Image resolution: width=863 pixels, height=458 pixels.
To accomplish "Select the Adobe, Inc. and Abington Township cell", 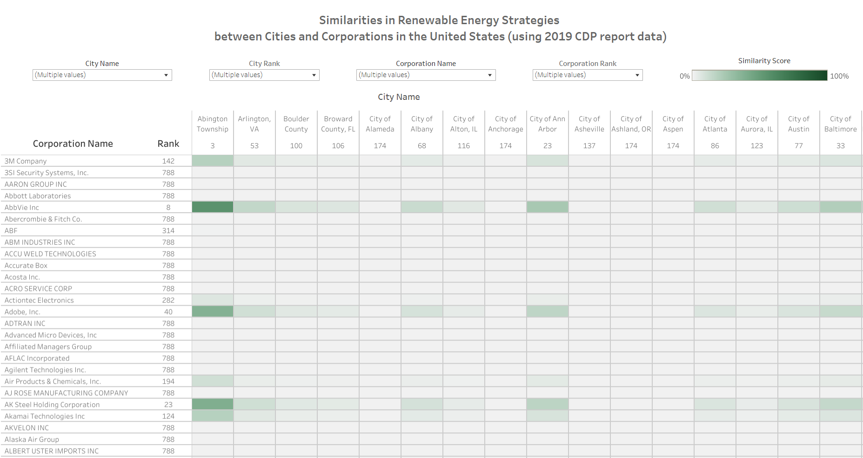I will point(213,312).
